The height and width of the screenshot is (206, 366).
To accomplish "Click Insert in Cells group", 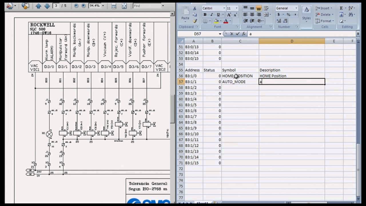I will click(323, 8).
